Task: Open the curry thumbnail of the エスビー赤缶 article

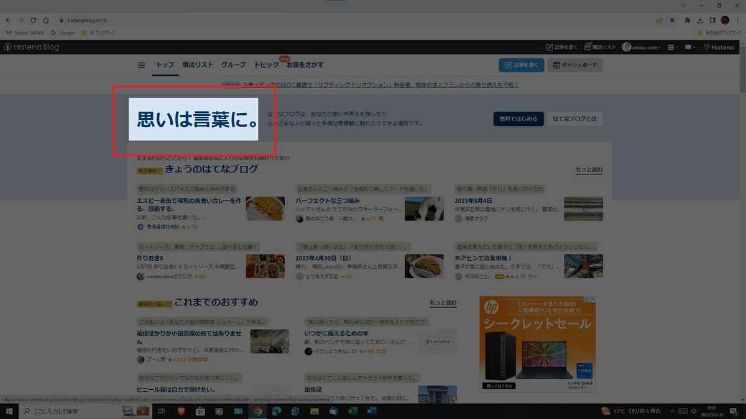Action: pyautogui.click(x=265, y=209)
